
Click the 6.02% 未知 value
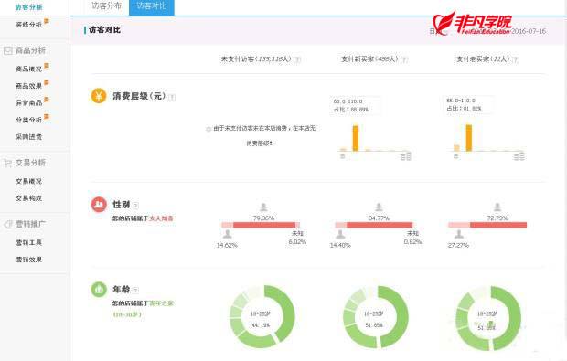(x=297, y=242)
